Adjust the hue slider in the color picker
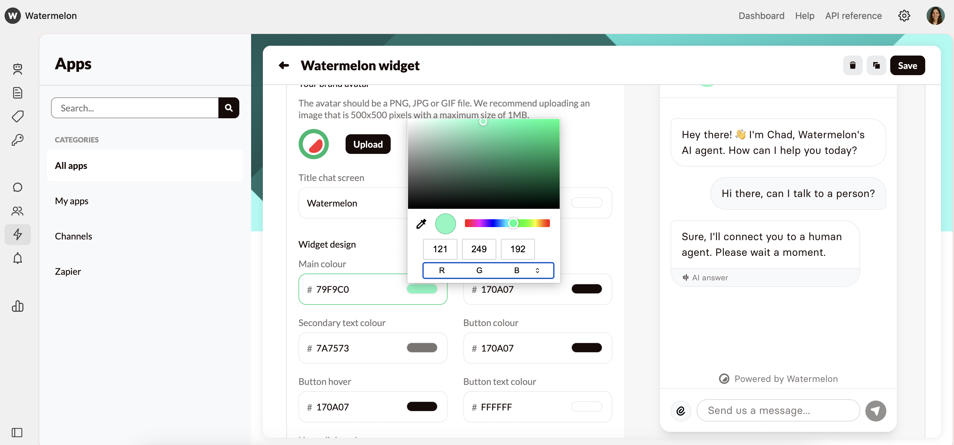 513,223
